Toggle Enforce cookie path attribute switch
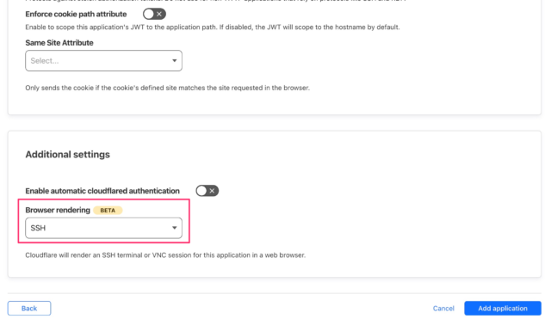 [x=154, y=14]
